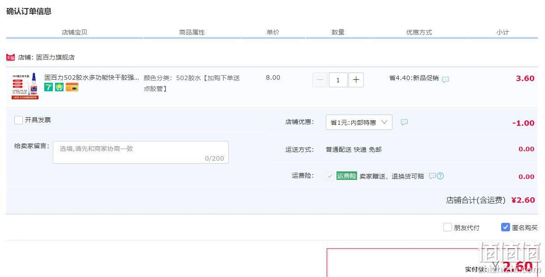Click the green 7-day return badge
This screenshot has height=277, width=545.
tap(48, 87)
